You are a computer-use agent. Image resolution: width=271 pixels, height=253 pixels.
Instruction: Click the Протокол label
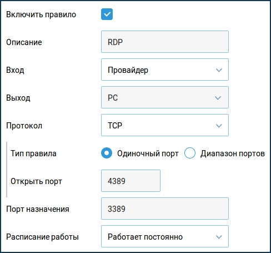pyautogui.click(x=24, y=126)
